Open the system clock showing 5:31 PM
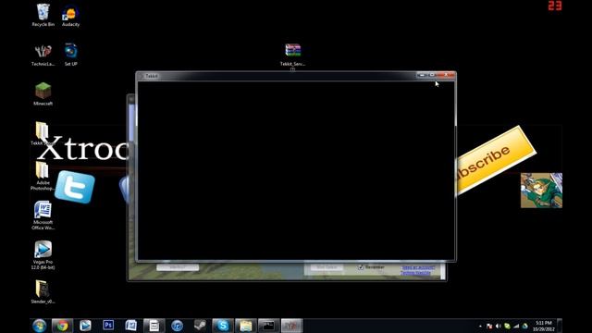 543,326
